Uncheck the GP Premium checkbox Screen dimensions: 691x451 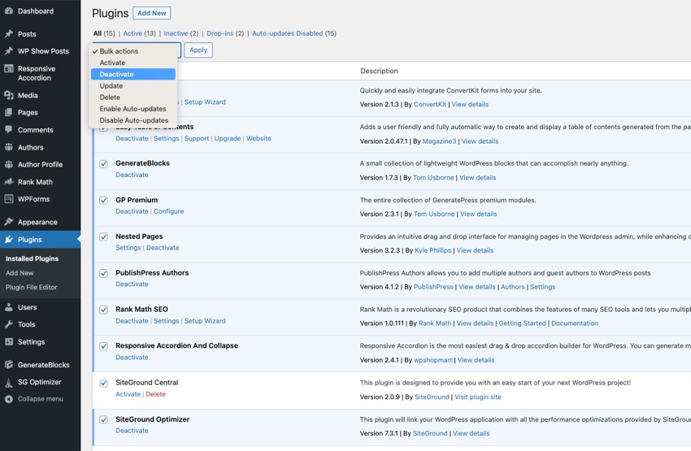click(x=103, y=201)
